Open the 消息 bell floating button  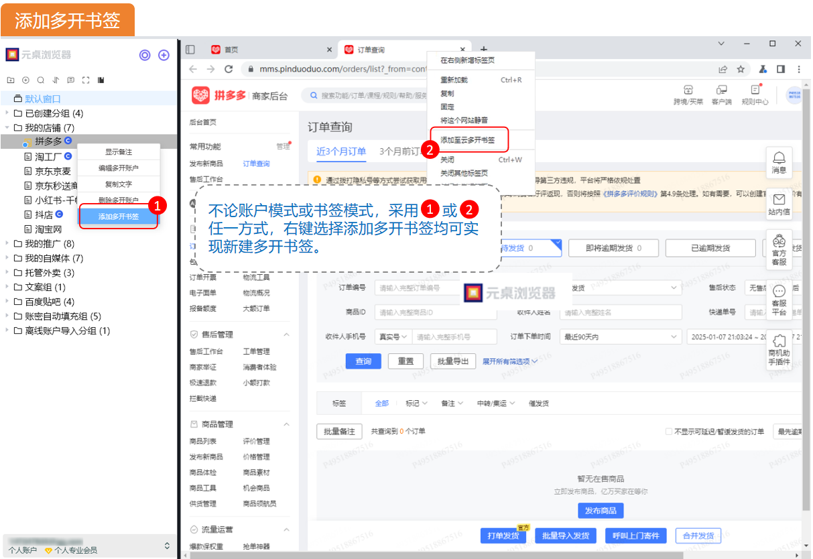point(779,162)
